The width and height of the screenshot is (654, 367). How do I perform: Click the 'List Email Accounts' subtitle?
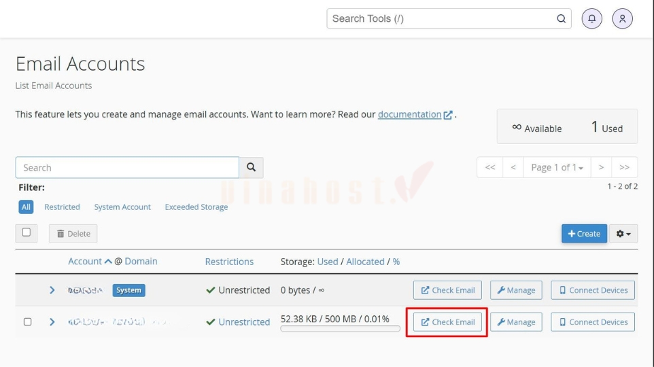(54, 86)
